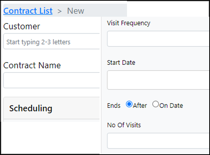The height and width of the screenshot is (155, 210).
Task: Click the After option label text
Action: pos(140,106)
